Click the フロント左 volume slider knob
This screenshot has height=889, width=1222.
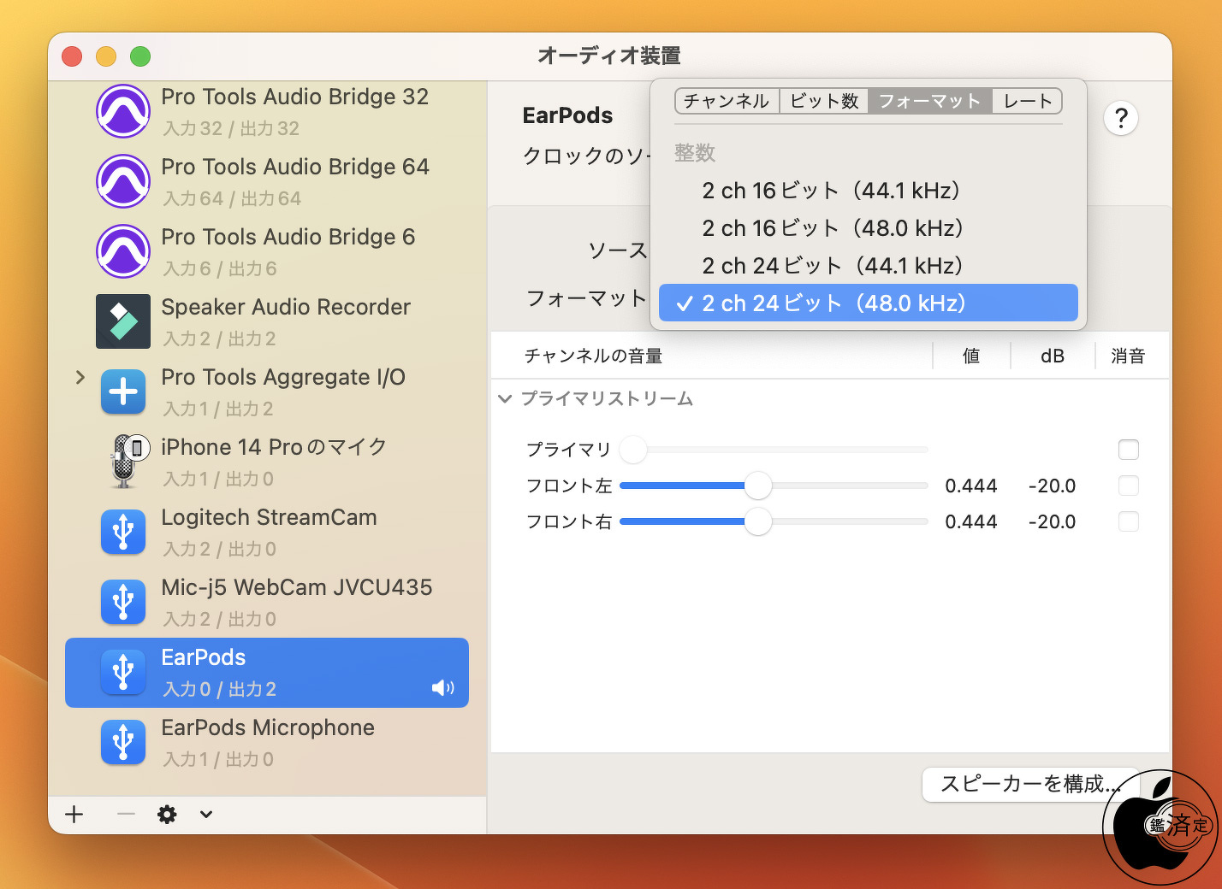pos(757,486)
